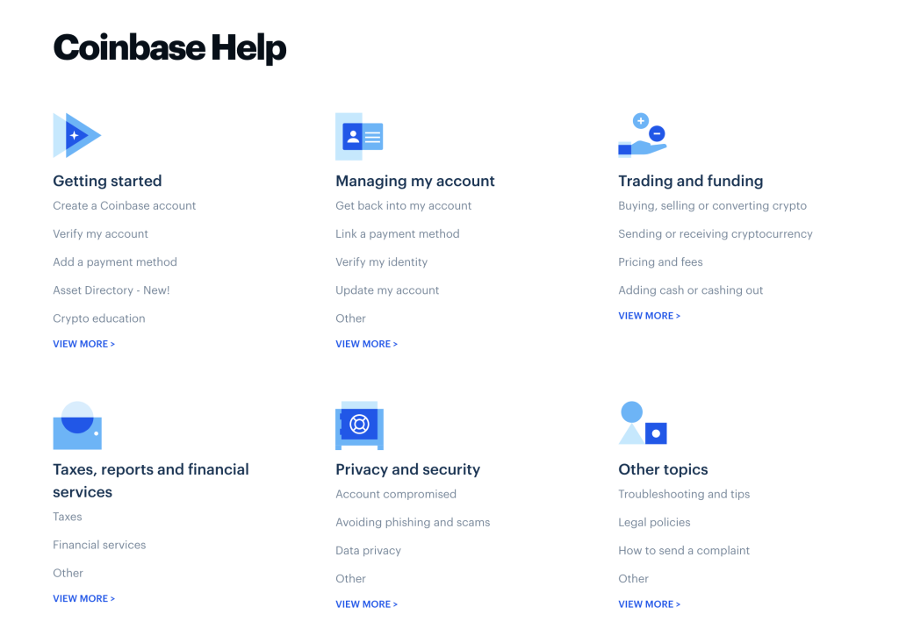899x643 pixels.
Task: Click VIEW MORE under Other topics
Action: pyautogui.click(x=649, y=604)
